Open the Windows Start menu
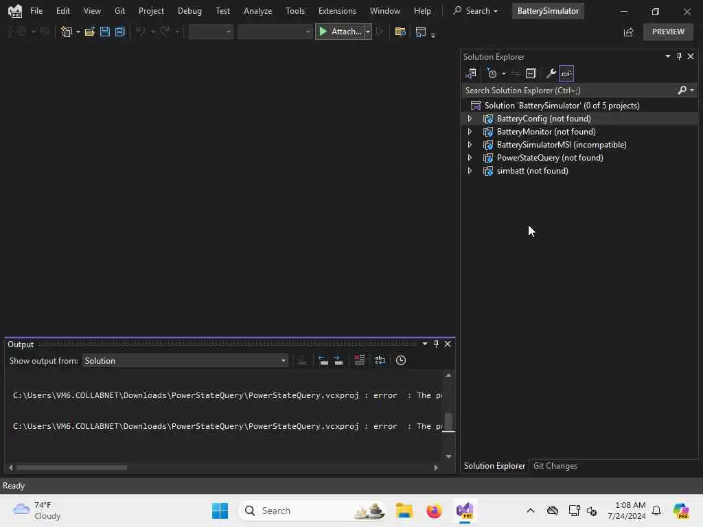The width and height of the screenshot is (703, 527). coord(220,511)
